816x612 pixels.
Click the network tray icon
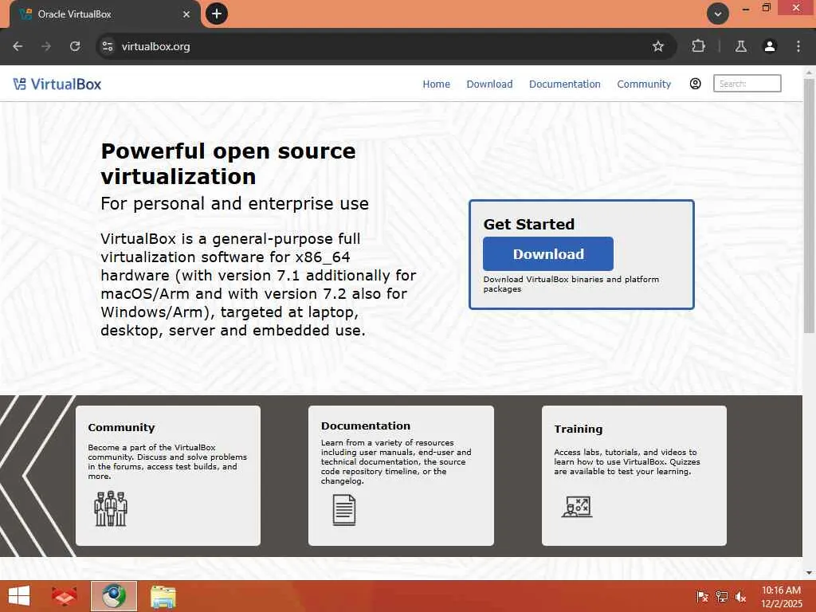[721, 597]
